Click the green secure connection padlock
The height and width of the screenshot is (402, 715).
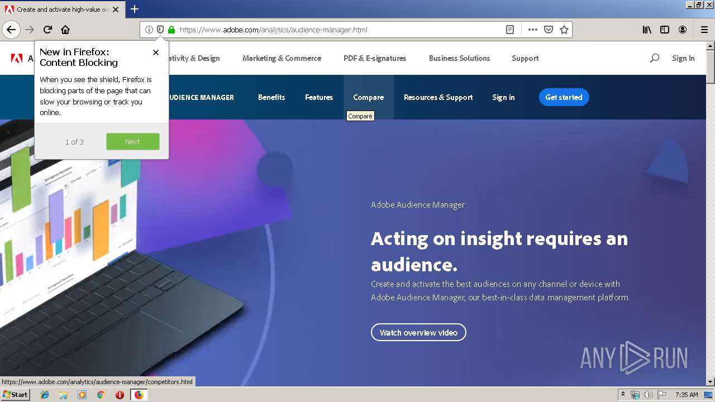tap(171, 30)
